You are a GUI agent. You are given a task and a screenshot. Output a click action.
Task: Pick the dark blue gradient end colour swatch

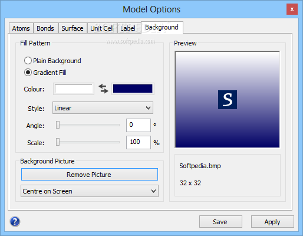tap(133, 88)
